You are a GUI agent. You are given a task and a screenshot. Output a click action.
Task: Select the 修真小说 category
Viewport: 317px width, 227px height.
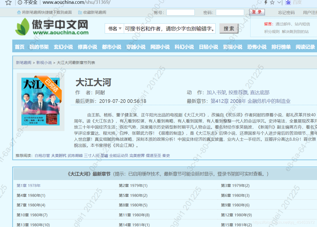pyautogui.click(x=87, y=47)
